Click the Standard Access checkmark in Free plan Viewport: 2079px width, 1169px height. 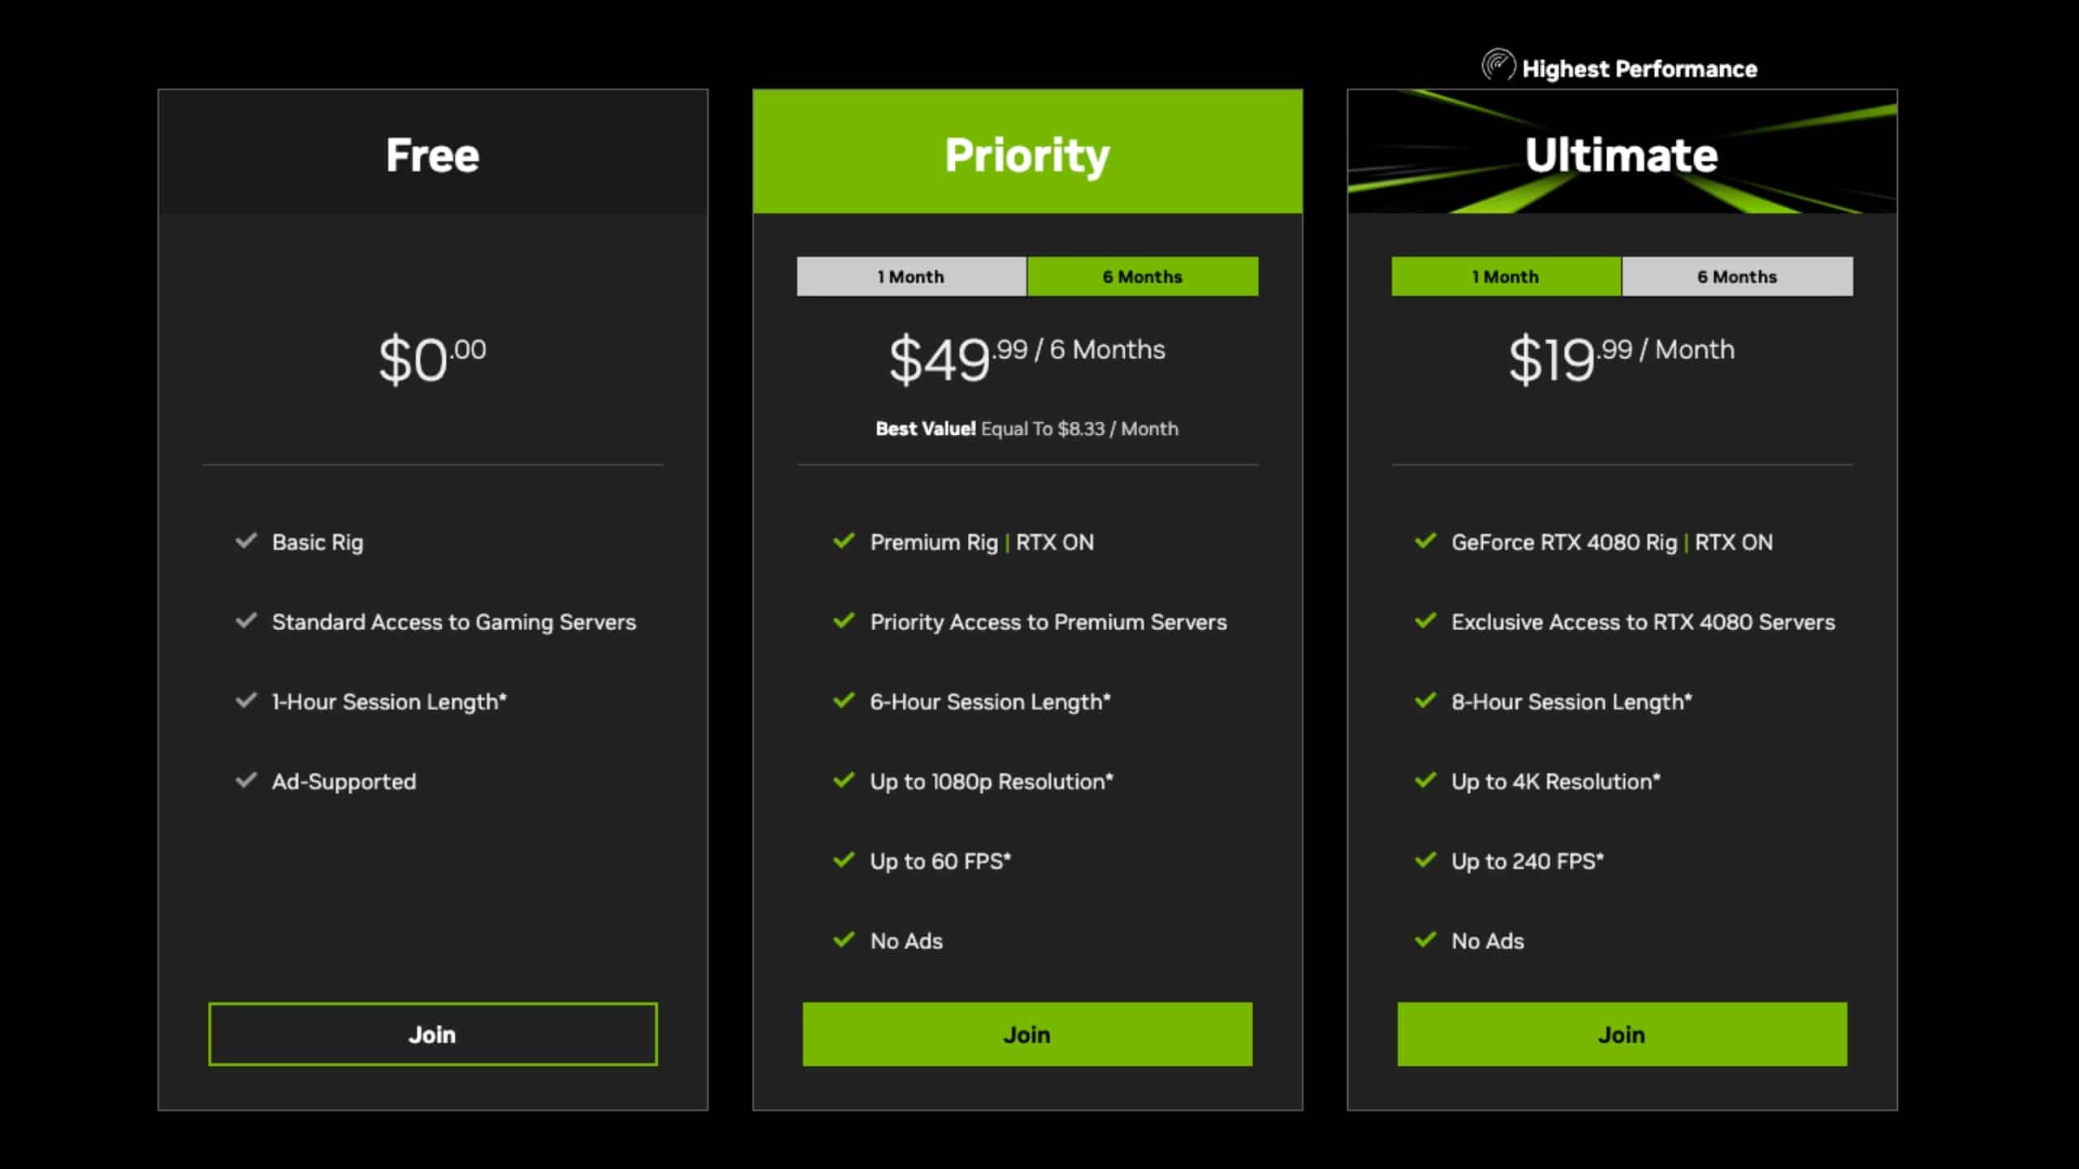click(247, 621)
